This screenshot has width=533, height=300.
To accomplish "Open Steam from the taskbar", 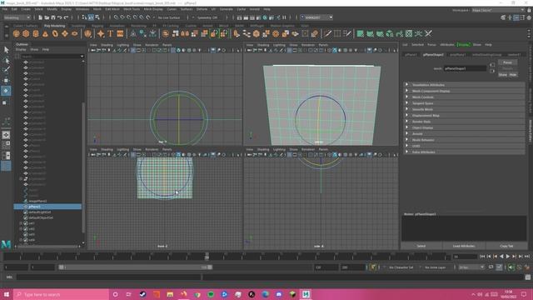I will coord(142,294).
